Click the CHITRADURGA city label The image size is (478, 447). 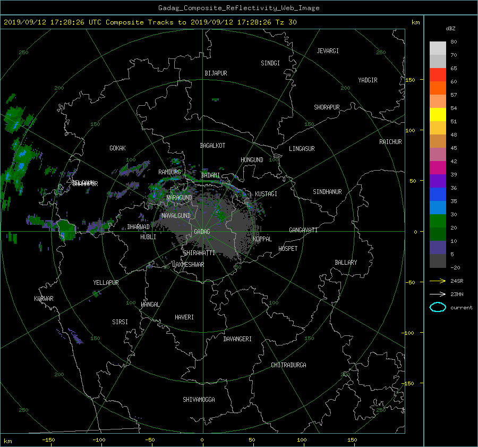click(x=289, y=365)
